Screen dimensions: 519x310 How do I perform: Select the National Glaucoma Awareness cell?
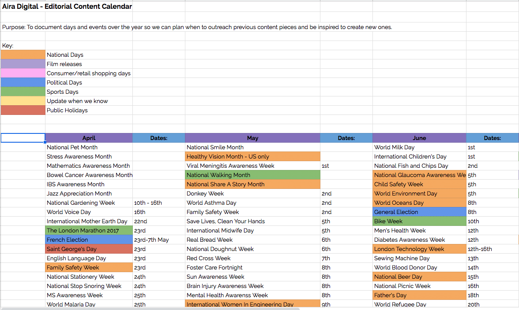click(419, 175)
